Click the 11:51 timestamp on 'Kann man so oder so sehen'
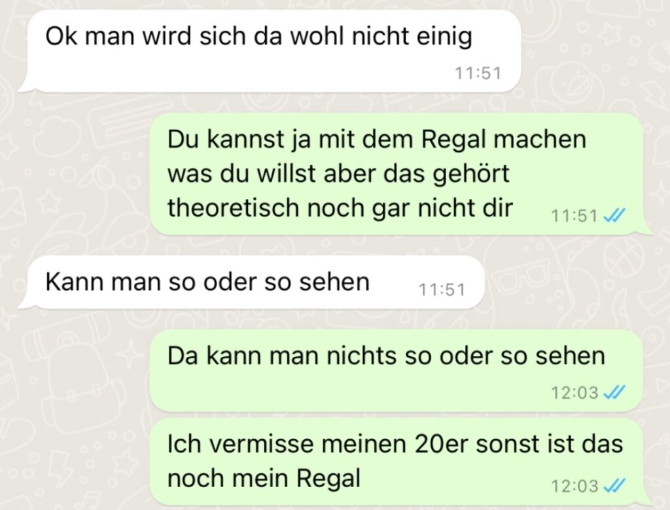Image resolution: width=670 pixels, height=510 pixels. [x=442, y=289]
